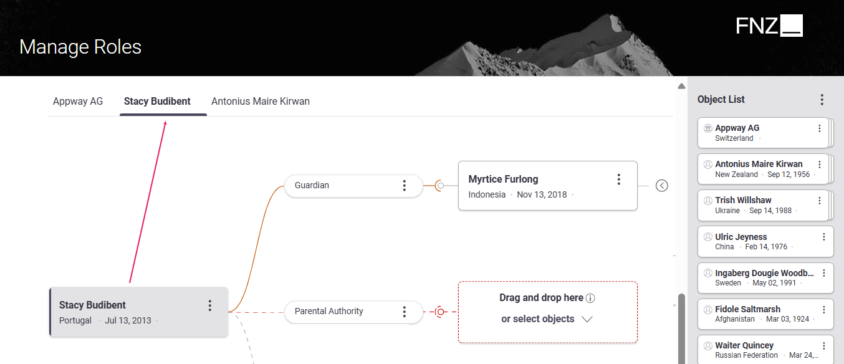Switch to the Appway AG tab
The width and height of the screenshot is (844, 364).
78,101
